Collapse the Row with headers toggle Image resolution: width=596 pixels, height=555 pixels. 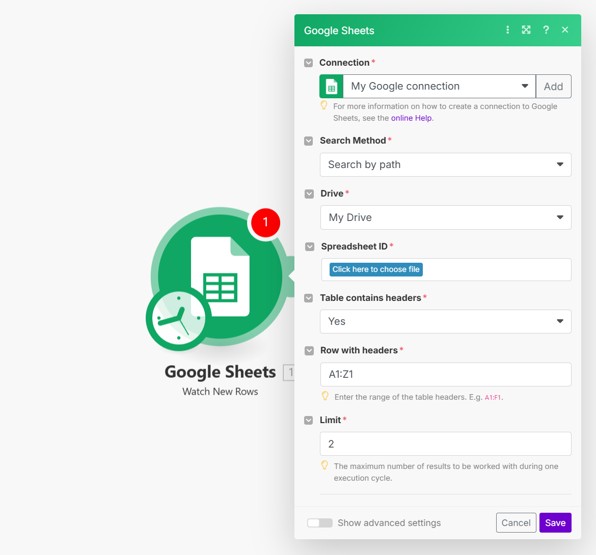tap(309, 351)
